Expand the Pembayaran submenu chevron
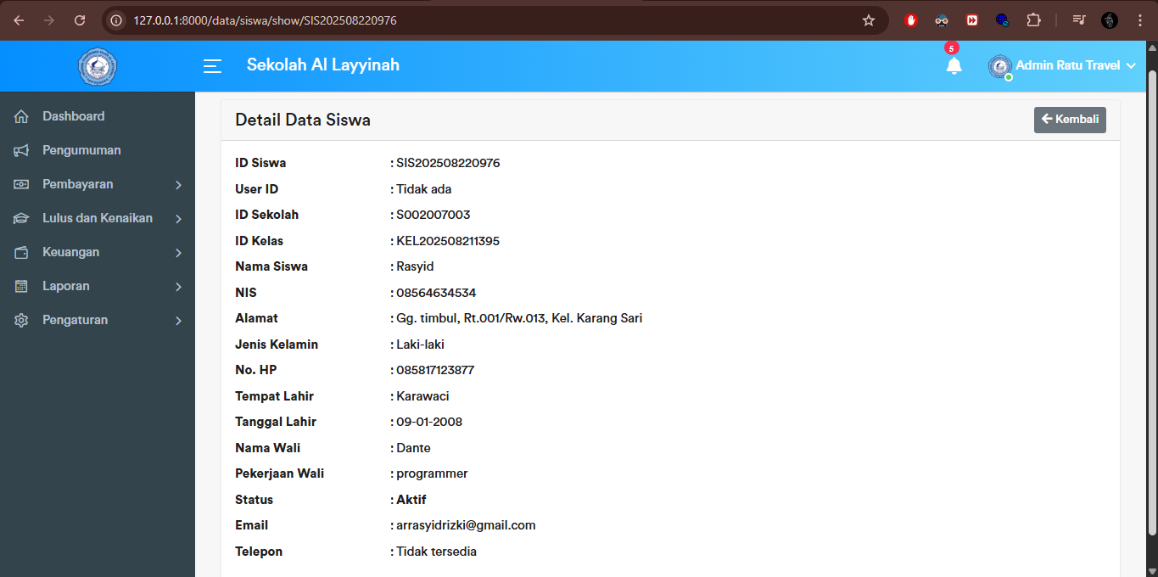1158x577 pixels. (x=178, y=184)
